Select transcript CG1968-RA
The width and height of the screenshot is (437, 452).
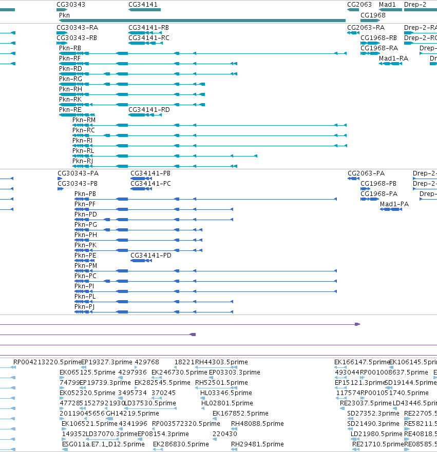(379, 48)
